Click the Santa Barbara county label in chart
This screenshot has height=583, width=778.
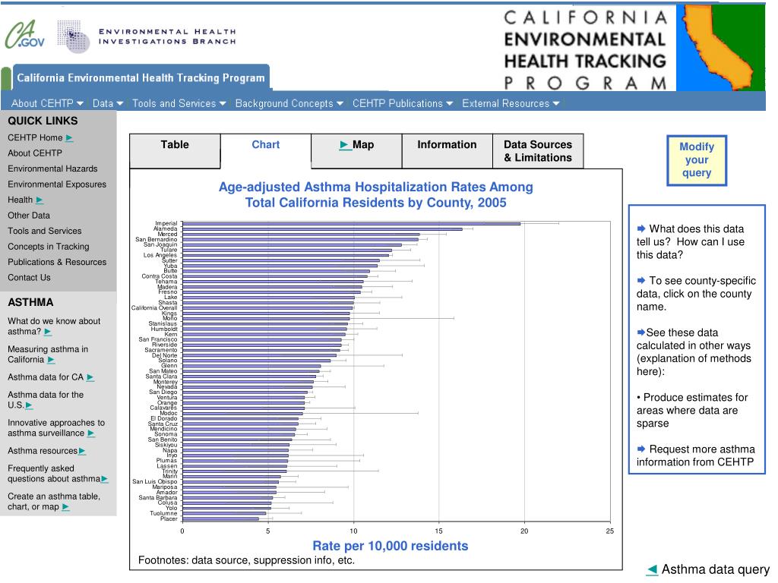(158, 498)
